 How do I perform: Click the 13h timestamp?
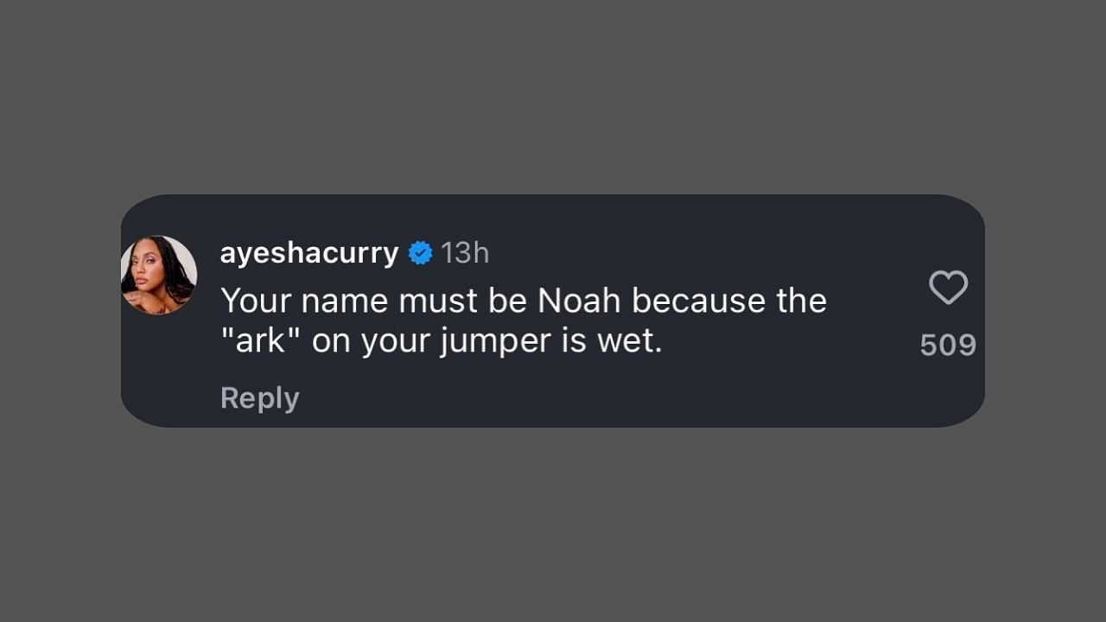coord(465,253)
